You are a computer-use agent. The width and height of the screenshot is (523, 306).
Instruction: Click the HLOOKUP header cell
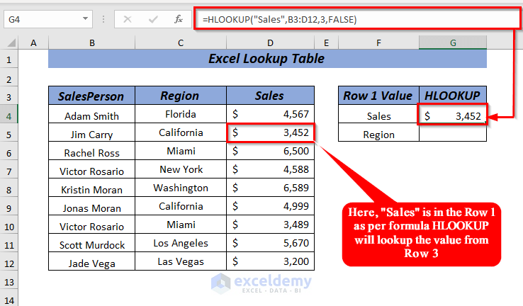(453, 96)
